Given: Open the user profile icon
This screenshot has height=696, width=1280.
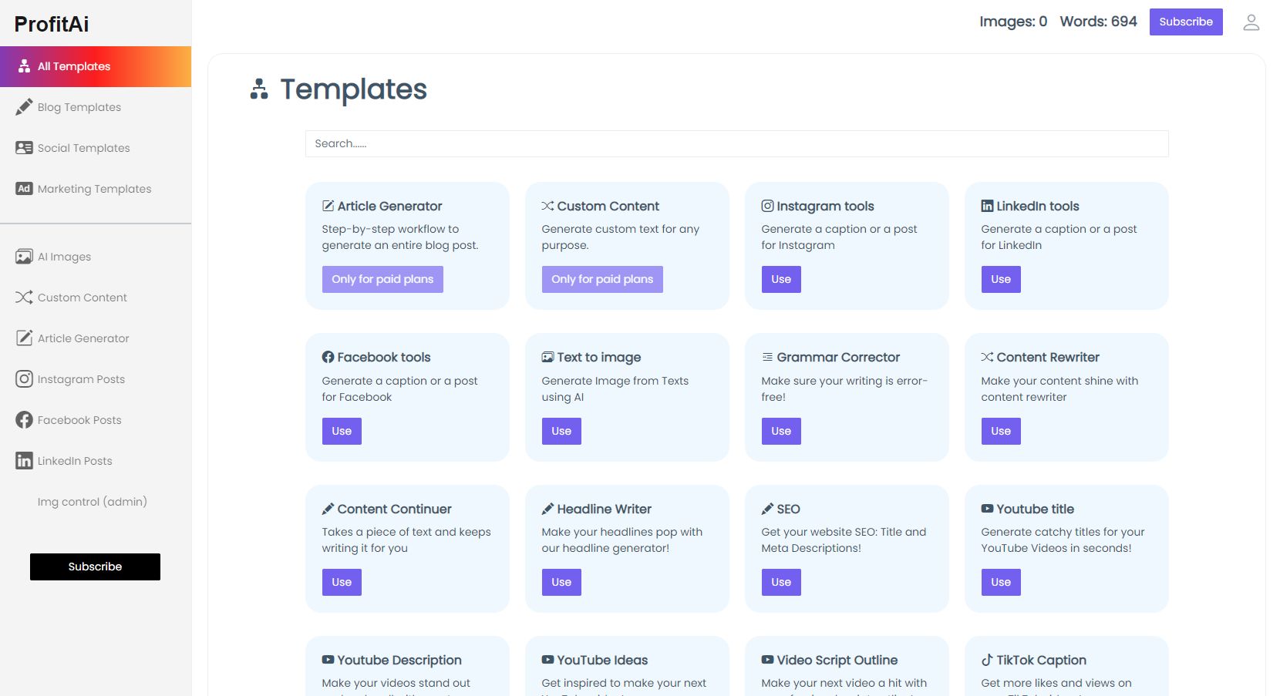Looking at the screenshot, I should pos(1251,22).
